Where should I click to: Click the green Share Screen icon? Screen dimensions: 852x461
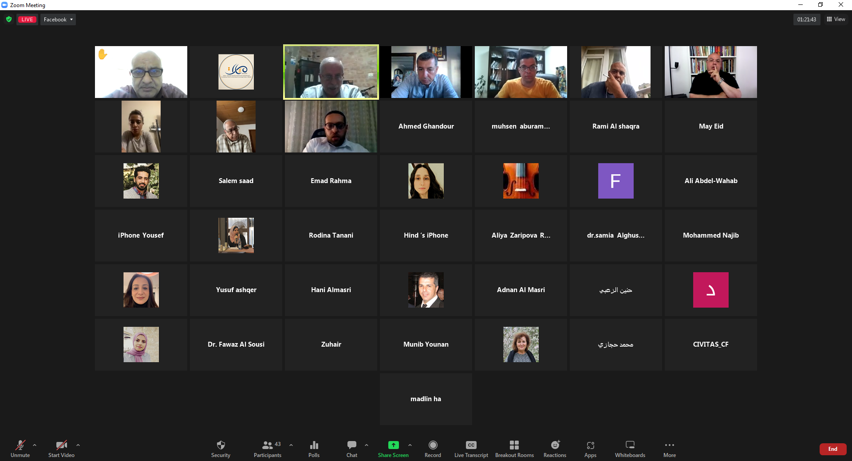(393, 445)
